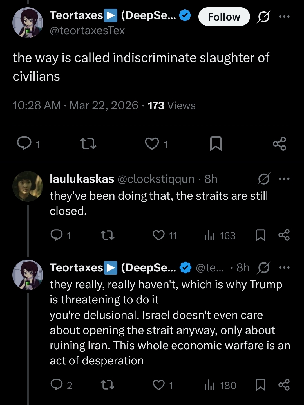Viewport: 304px width, 405px height.
Task: Open more menu on Teortaxes' second reply
Action: (284, 267)
